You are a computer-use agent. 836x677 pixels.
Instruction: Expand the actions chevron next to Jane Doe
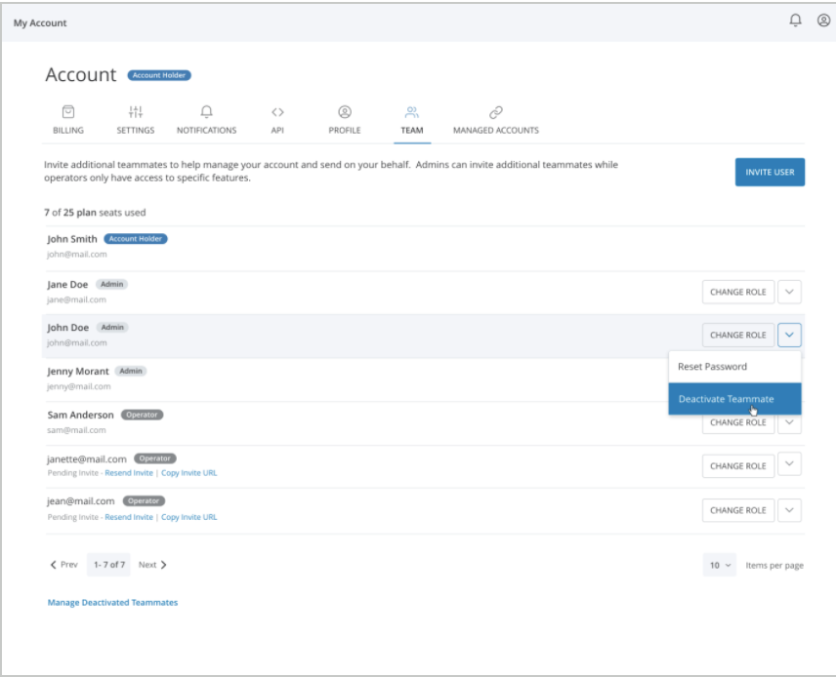789,291
